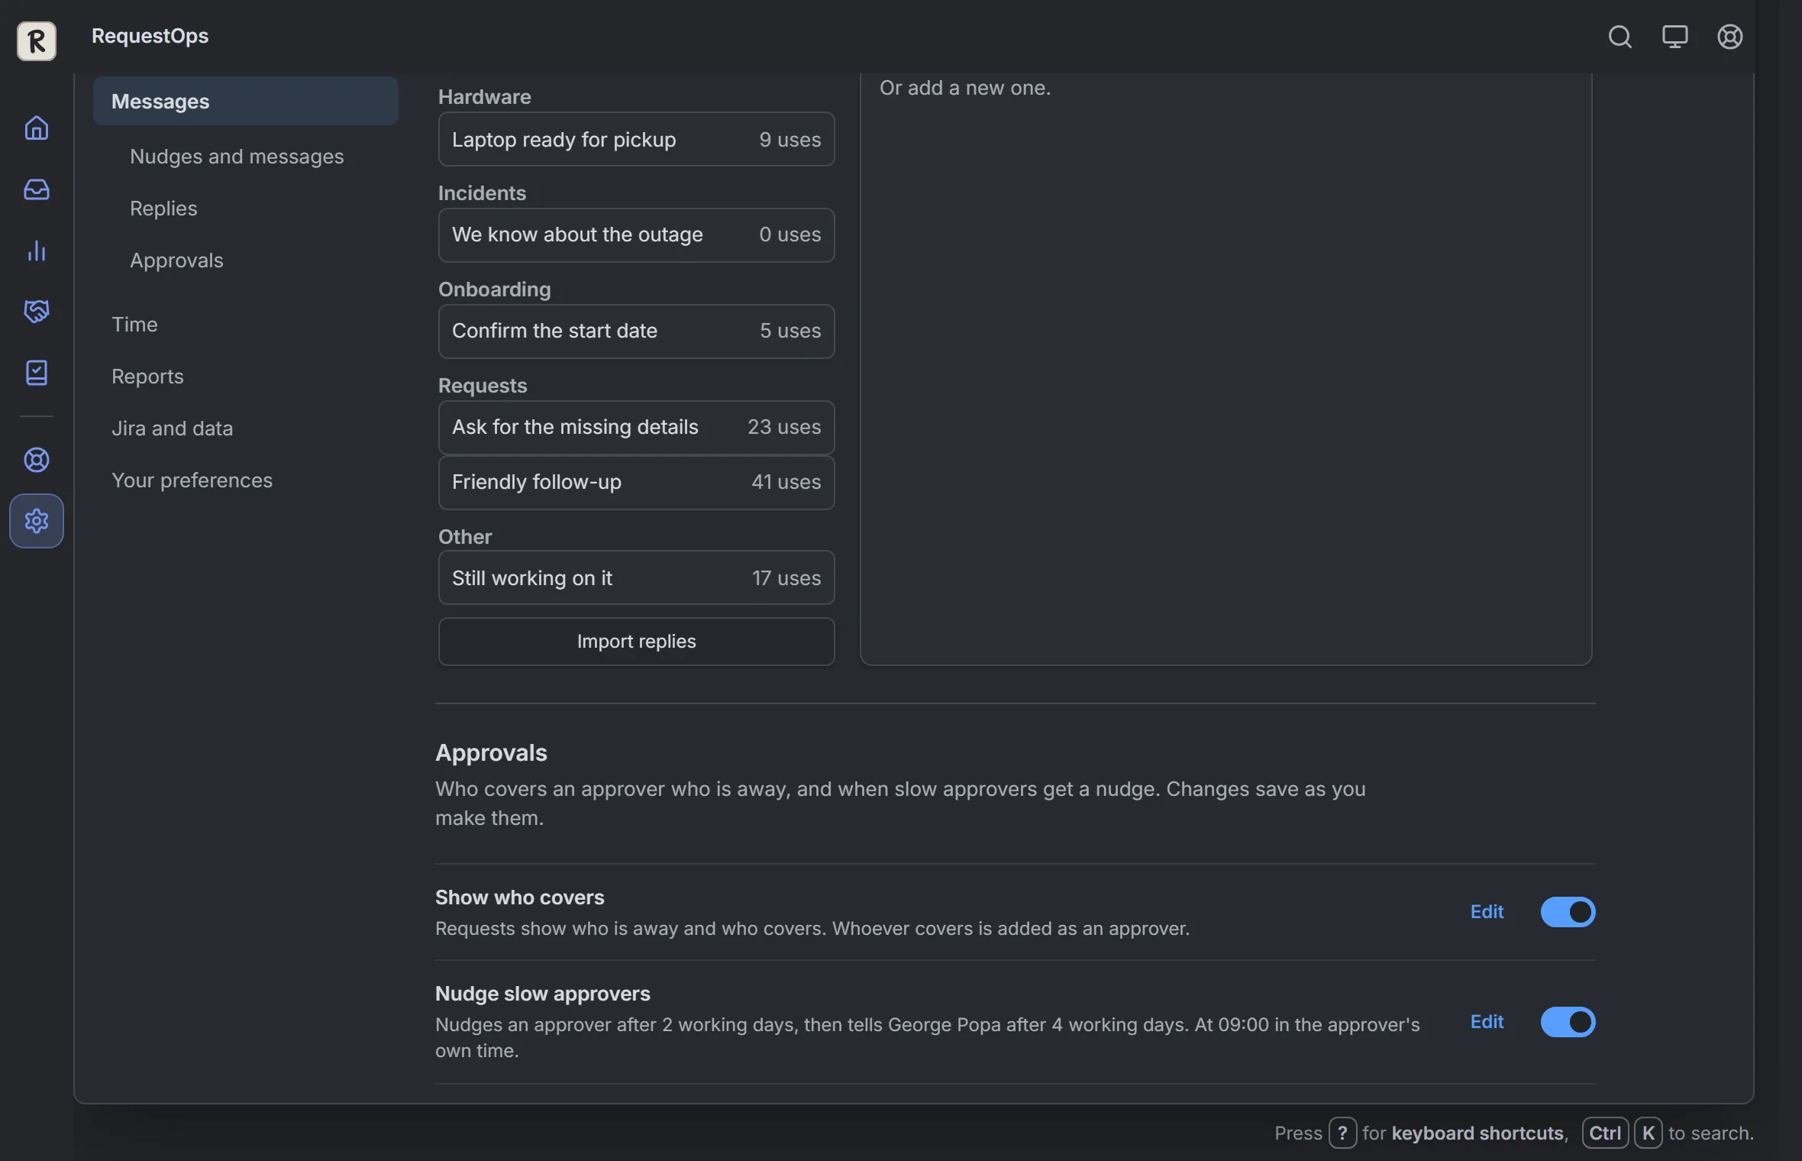
Task: Click the Ctrl key hint in footer
Action: coord(1604,1133)
